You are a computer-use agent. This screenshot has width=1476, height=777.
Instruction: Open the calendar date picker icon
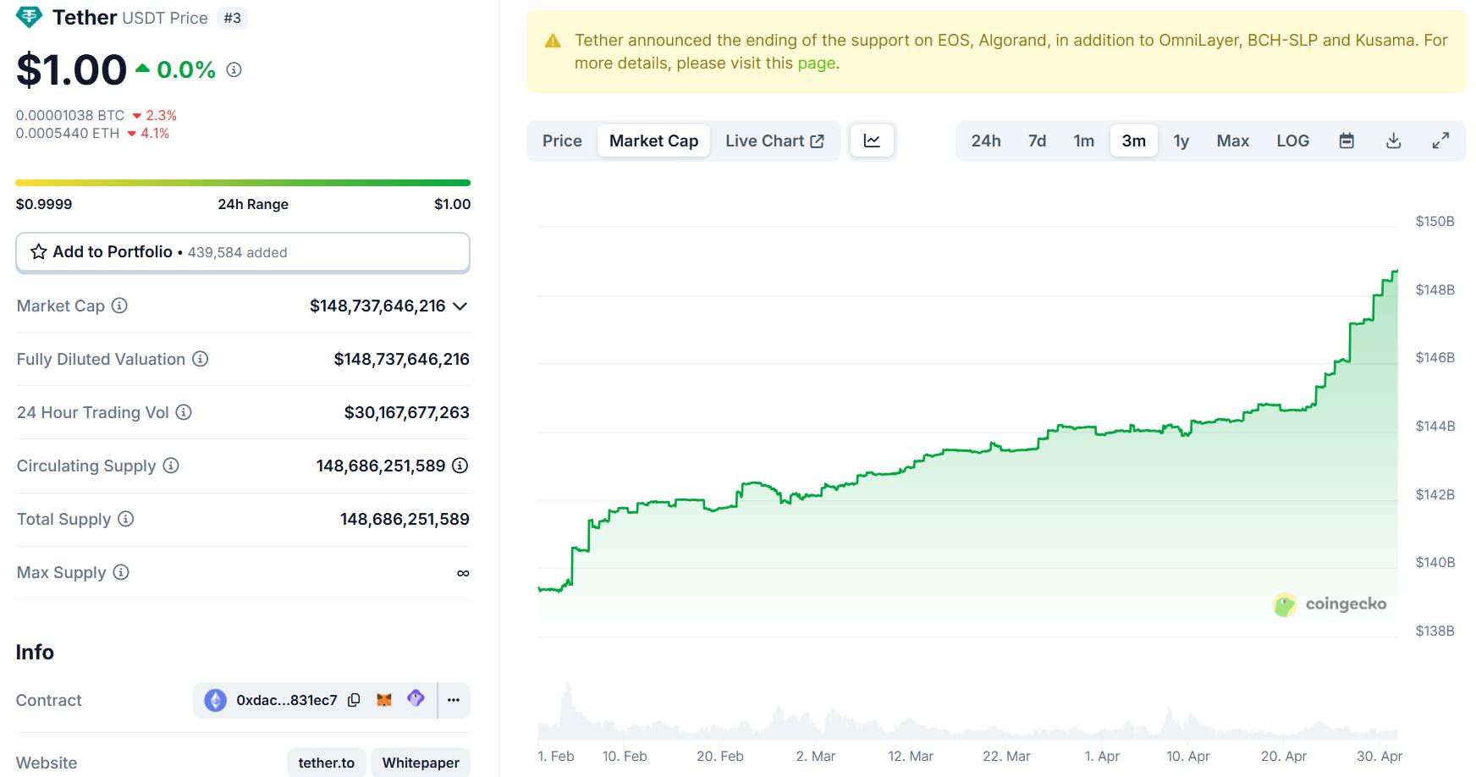(1347, 141)
